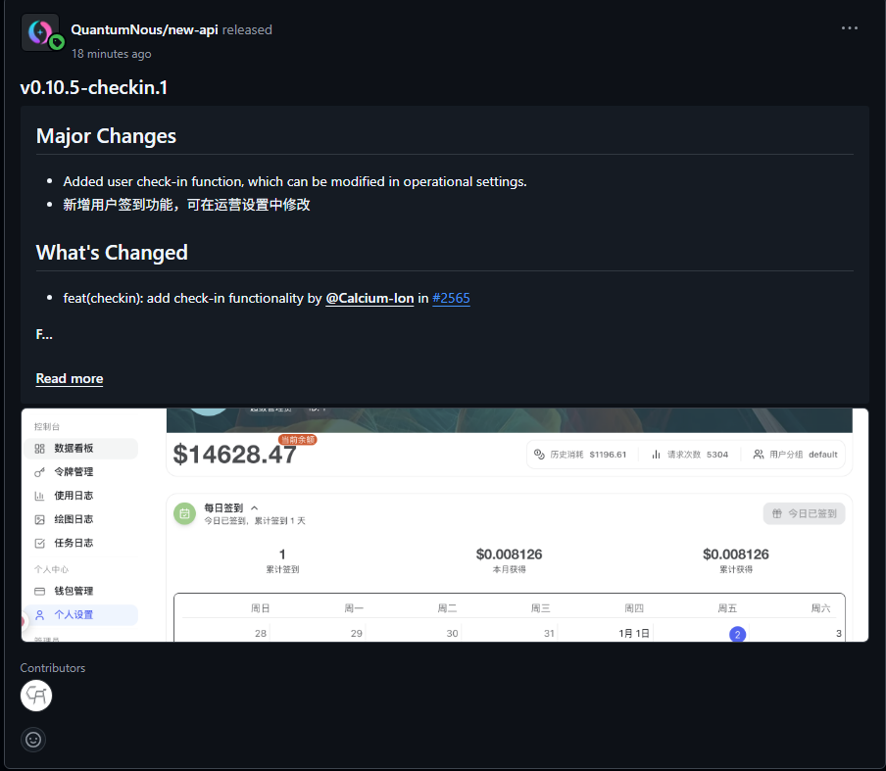886x771 pixels.
Task: Click the 18 minutes ago timestamp
Action: (x=112, y=54)
